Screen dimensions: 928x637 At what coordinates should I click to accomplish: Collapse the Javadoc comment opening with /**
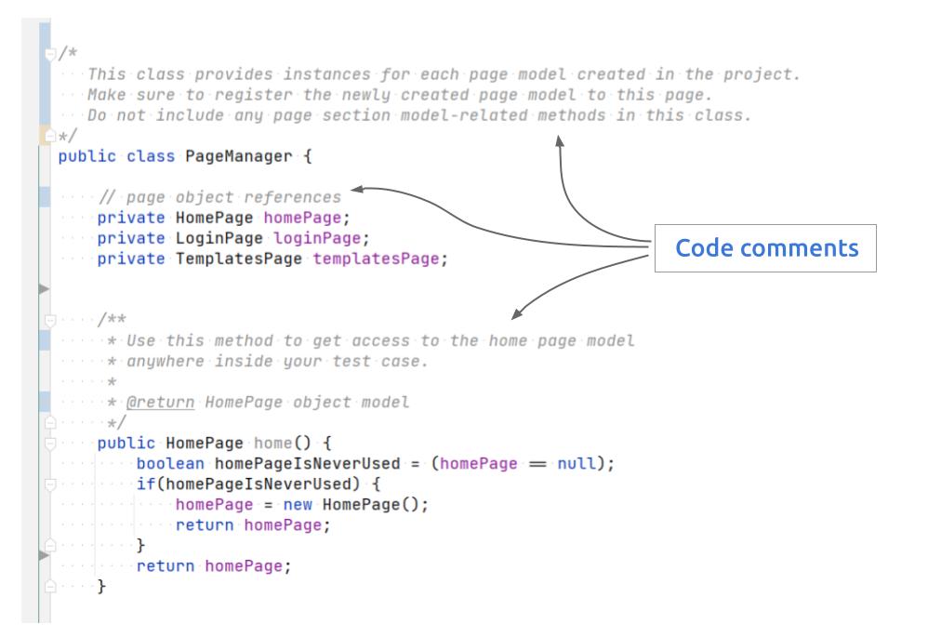(x=50, y=320)
